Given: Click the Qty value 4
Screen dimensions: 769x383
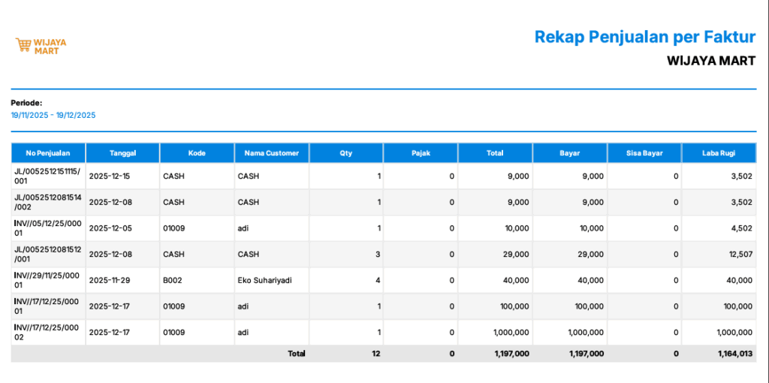Looking at the screenshot, I should coord(379,281).
